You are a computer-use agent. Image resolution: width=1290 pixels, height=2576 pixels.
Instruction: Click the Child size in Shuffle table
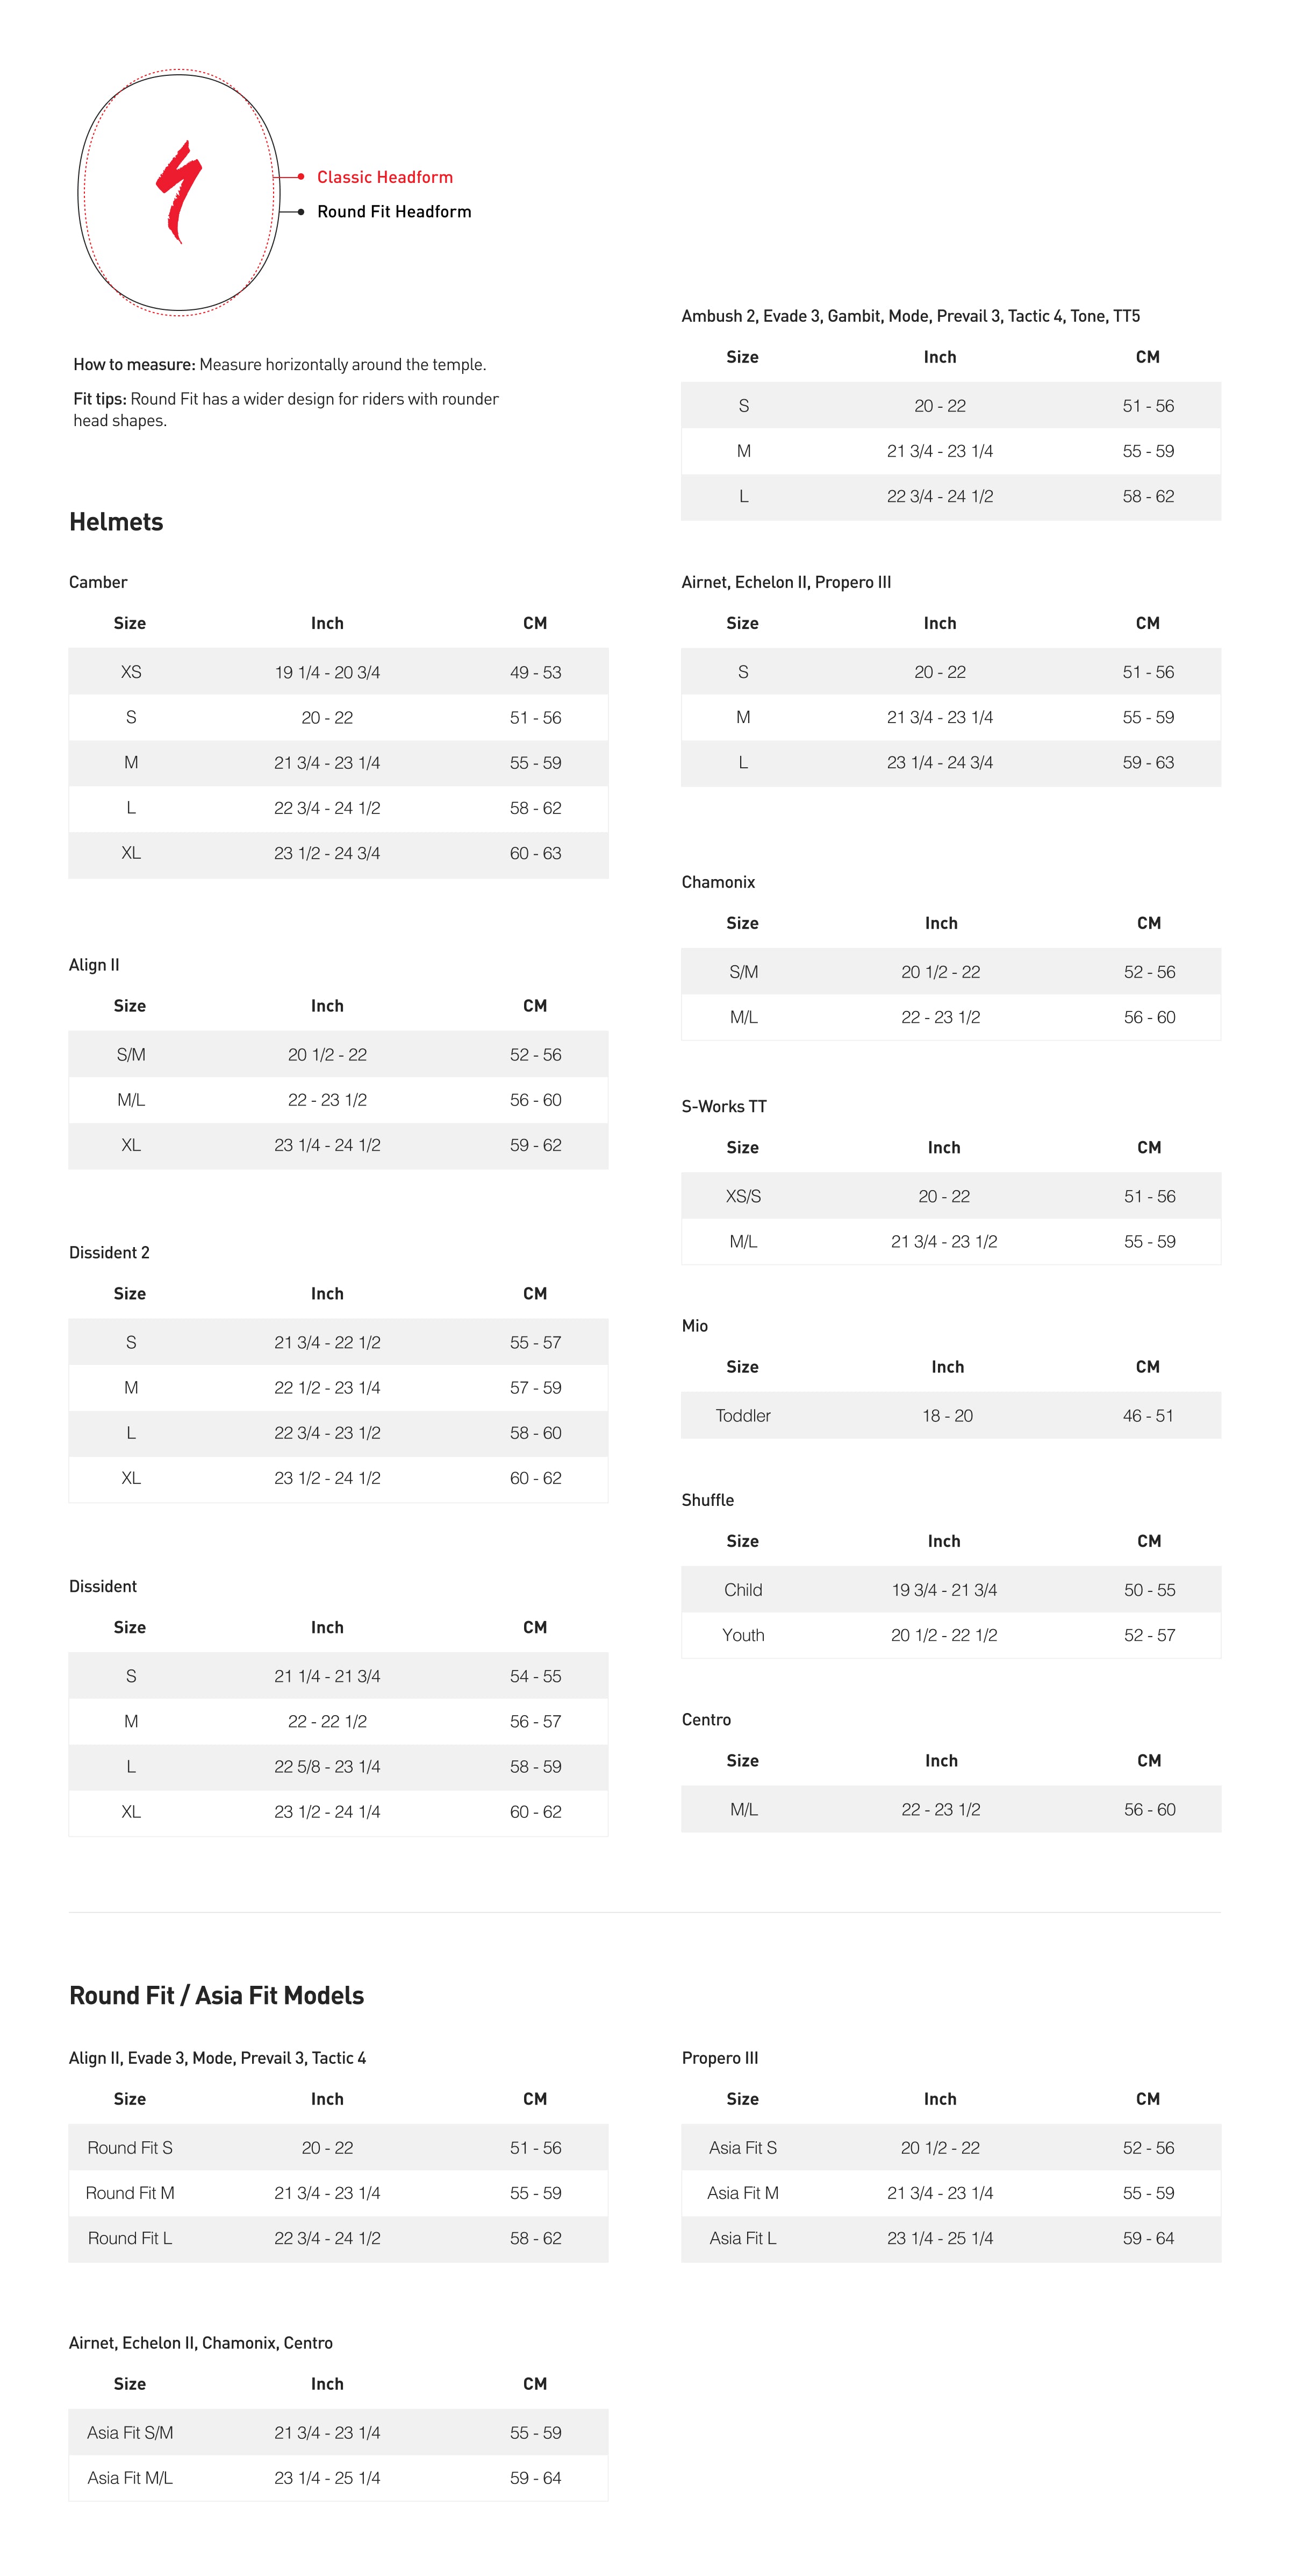[742, 1590]
